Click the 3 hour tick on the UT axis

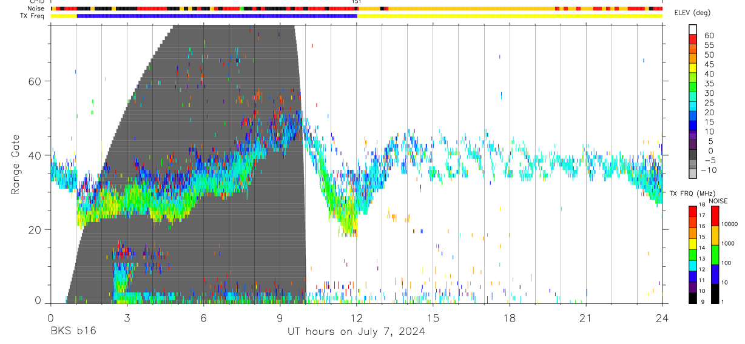127,318
